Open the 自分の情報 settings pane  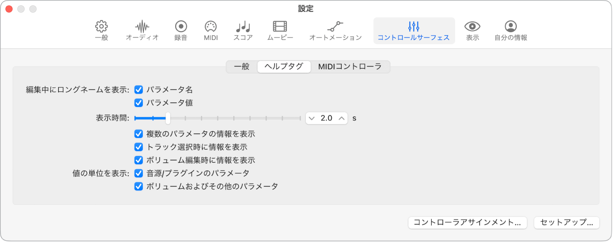click(x=510, y=31)
